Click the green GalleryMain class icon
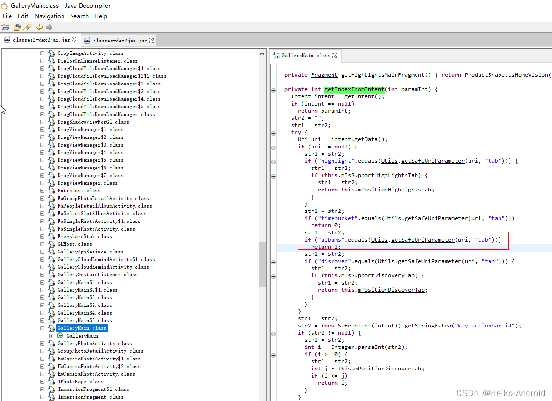This screenshot has height=401, width=552. coord(60,336)
